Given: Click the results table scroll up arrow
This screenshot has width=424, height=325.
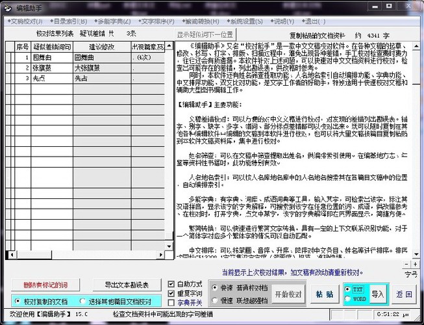Looking at the screenshot, I should coord(169,45).
